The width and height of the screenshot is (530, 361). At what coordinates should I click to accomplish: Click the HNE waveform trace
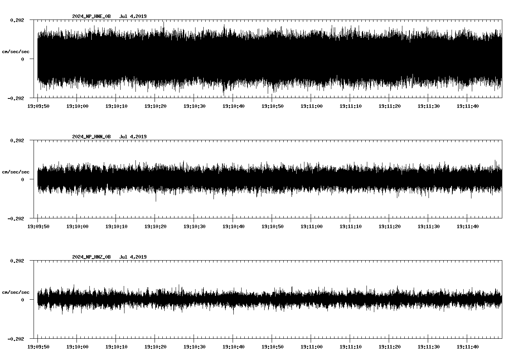pyautogui.click(x=270, y=59)
